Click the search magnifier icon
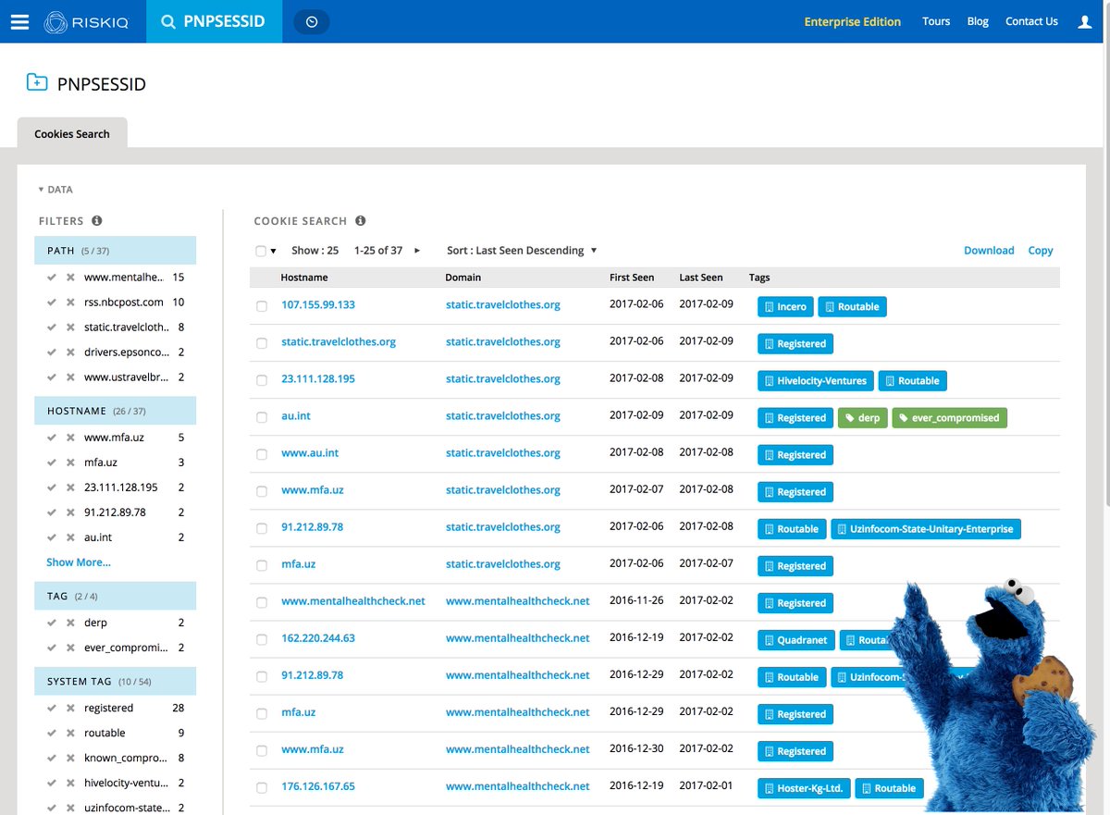1110x815 pixels. pyautogui.click(x=168, y=21)
